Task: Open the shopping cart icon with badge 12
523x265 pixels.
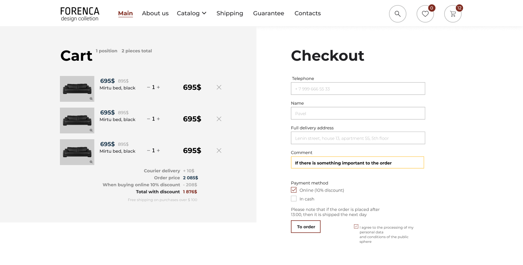Action: pyautogui.click(x=453, y=14)
